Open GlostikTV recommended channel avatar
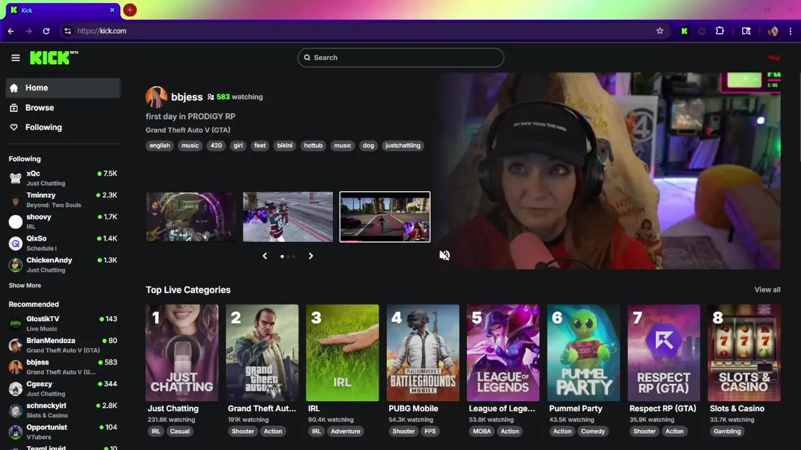The image size is (801, 450). (x=16, y=324)
